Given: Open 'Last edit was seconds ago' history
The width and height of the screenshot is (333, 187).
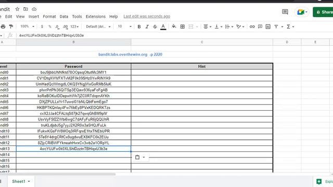Looking at the screenshot, I should point(147,16).
